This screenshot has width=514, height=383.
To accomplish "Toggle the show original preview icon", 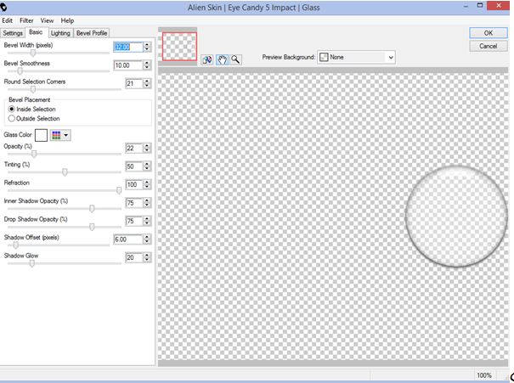I will [x=206, y=59].
